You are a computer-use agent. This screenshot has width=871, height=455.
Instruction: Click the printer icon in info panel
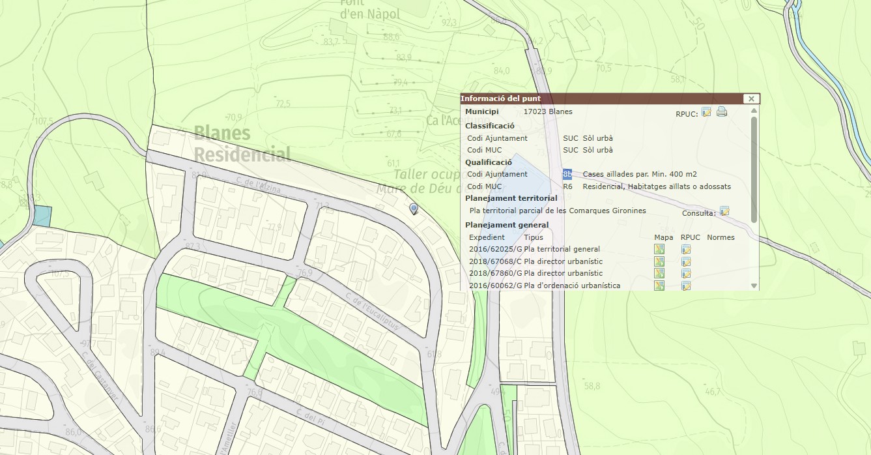pyautogui.click(x=722, y=112)
